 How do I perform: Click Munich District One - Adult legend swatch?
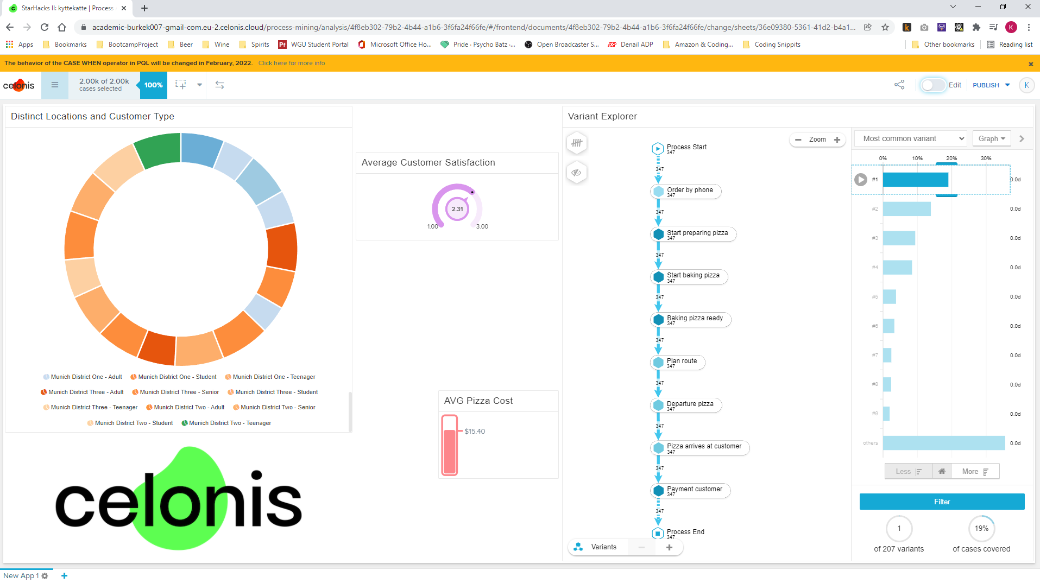[x=46, y=377]
